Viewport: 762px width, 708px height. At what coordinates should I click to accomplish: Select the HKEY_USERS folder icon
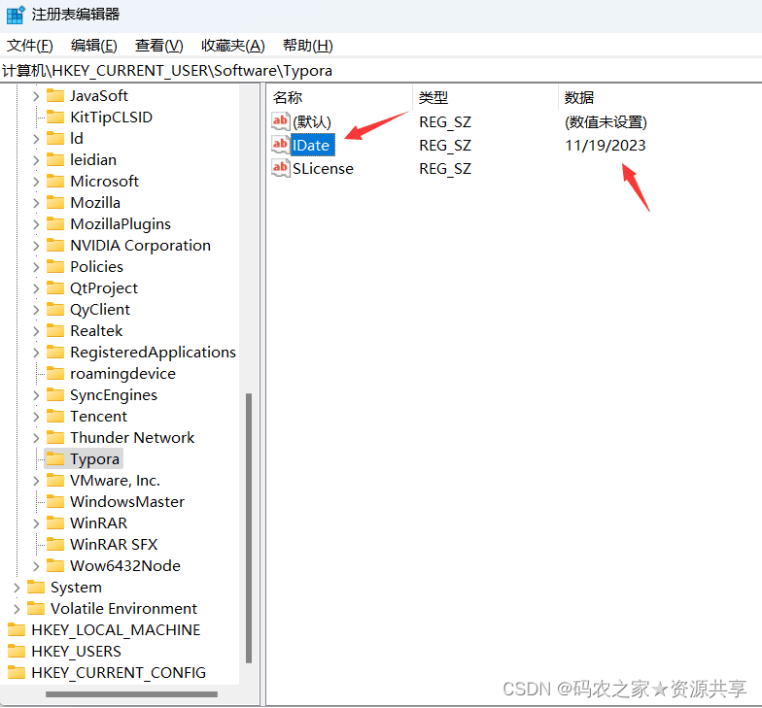click(17, 651)
